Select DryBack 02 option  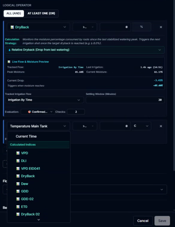coord(39,214)
